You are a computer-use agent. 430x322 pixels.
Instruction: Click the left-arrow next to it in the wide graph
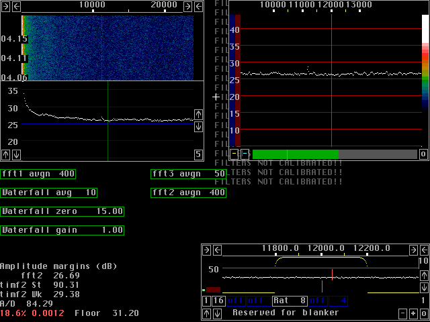point(16,7)
